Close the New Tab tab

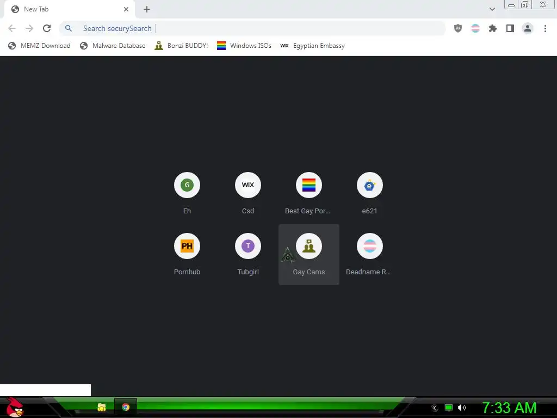126,9
